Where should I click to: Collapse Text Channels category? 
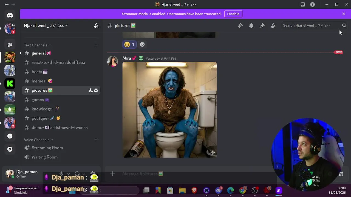click(x=38, y=45)
